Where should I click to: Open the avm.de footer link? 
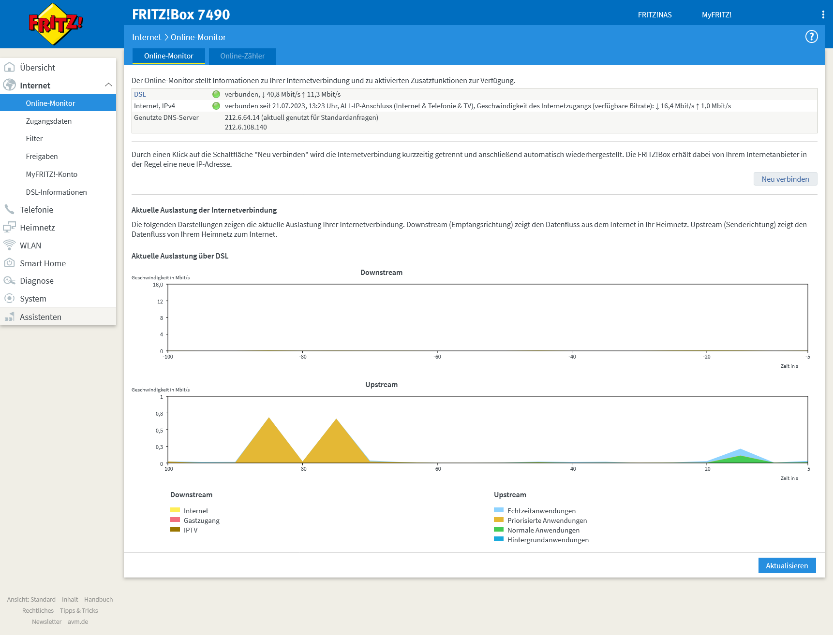78,621
